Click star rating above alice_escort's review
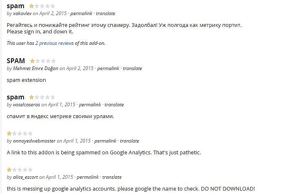282x193 pixels. pos(20,170)
